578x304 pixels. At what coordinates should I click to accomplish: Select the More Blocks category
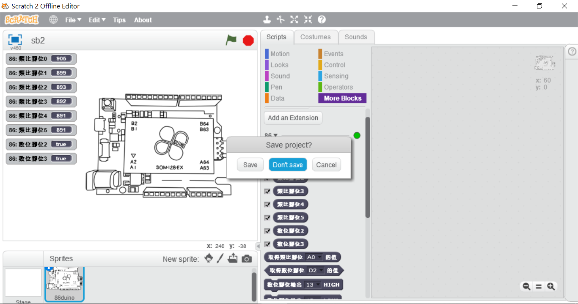342,98
